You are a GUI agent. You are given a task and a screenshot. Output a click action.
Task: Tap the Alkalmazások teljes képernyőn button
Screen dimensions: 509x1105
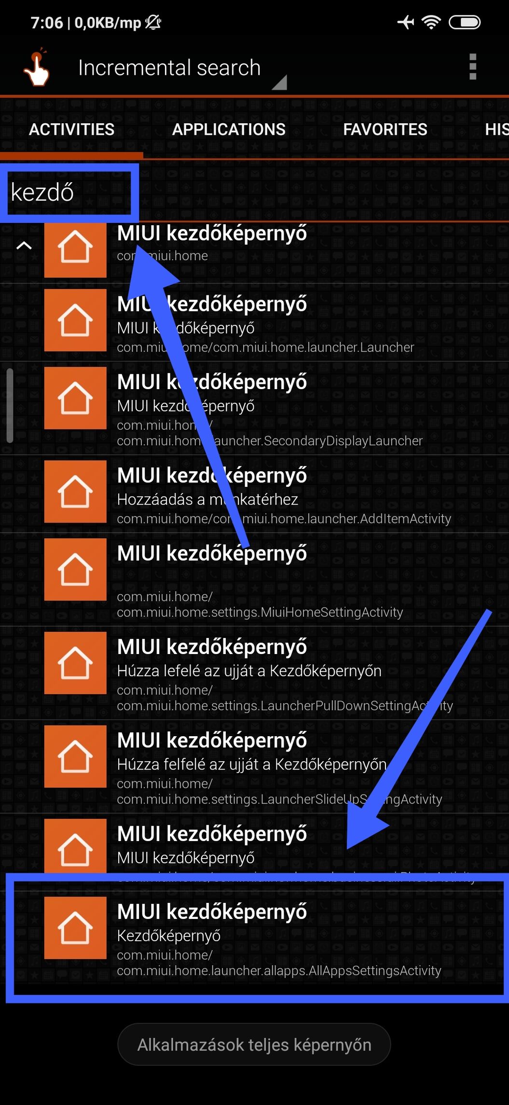coord(254,1045)
